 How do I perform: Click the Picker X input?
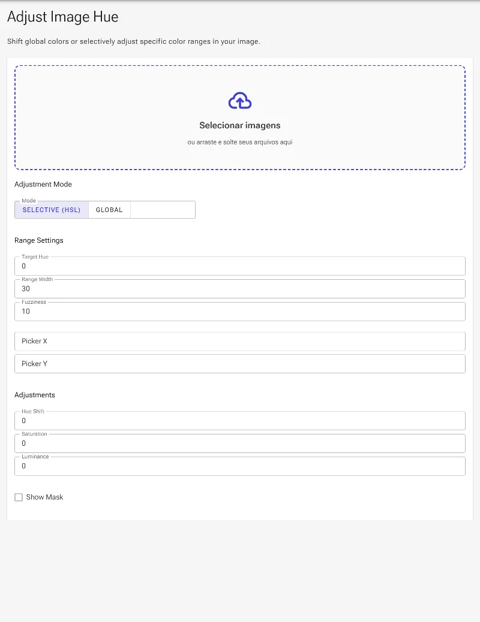click(x=239, y=341)
